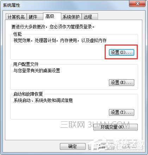
Task: Click the 应用 apply button
Action: (130, 146)
